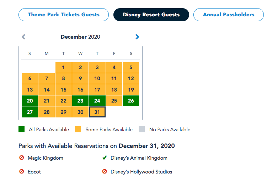
Task: Click the green checkmark beside Animal Kingdom
Action: click(x=105, y=158)
